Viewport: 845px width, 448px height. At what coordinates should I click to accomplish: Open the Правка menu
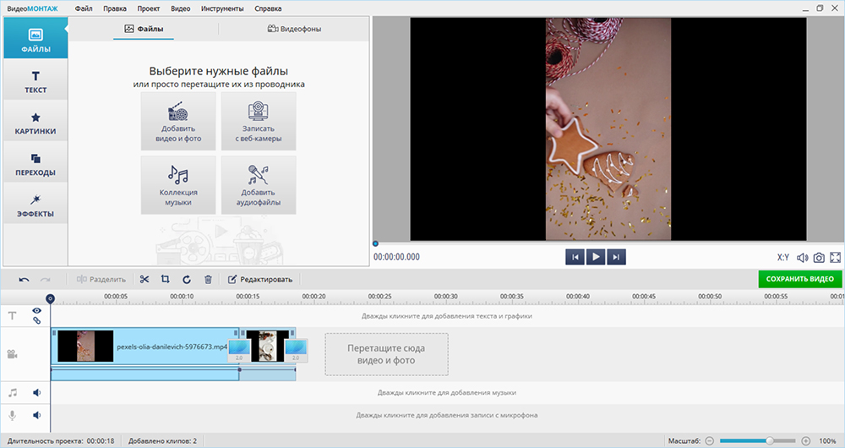pyautogui.click(x=115, y=8)
